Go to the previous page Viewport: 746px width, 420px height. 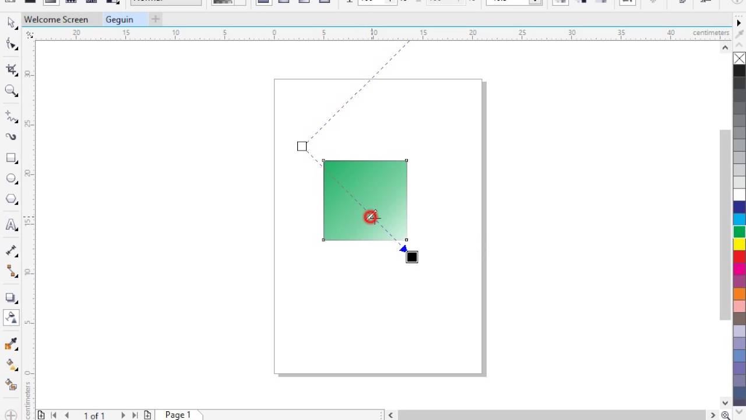tap(67, 415)
